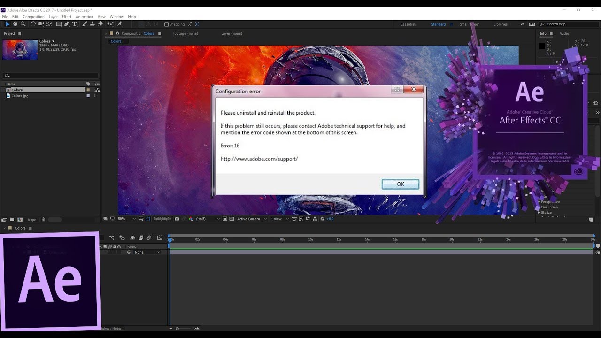Click the label color swatch for Colors.jpg
Image resolution: width=601 pixels, height=338 pixels.
coord(88,96)
